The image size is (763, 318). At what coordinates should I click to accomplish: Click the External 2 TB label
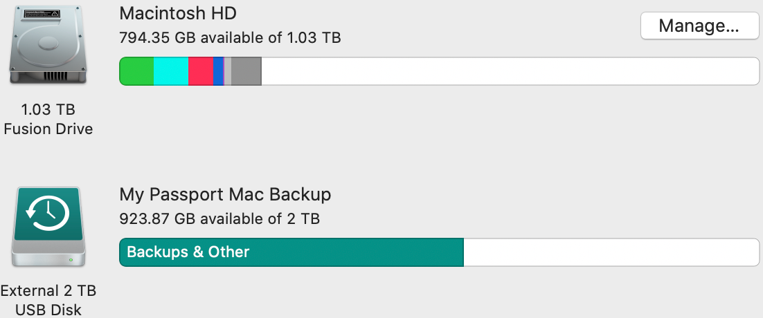(48, 290)
